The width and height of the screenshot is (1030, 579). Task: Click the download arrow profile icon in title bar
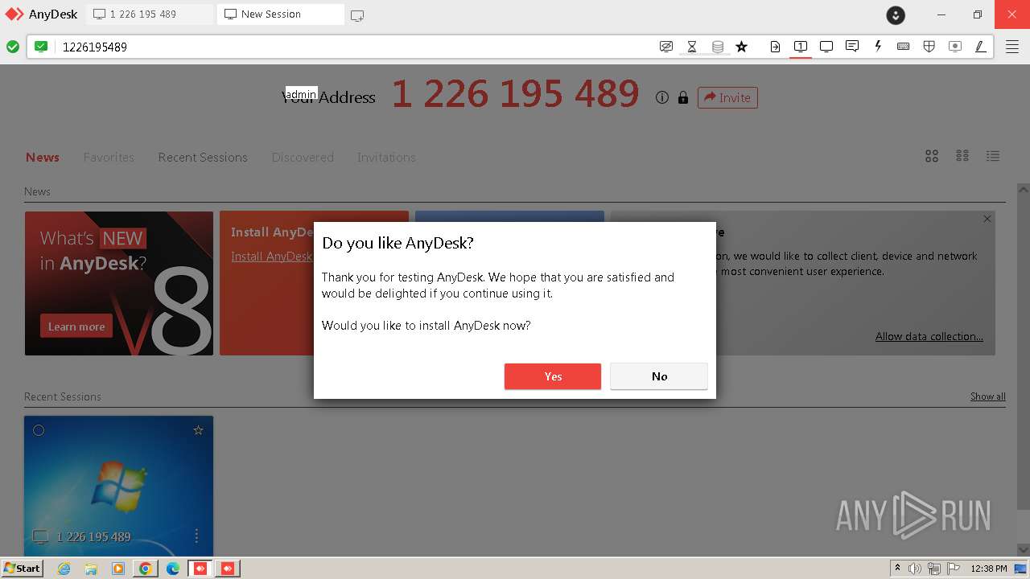(896, 14)
